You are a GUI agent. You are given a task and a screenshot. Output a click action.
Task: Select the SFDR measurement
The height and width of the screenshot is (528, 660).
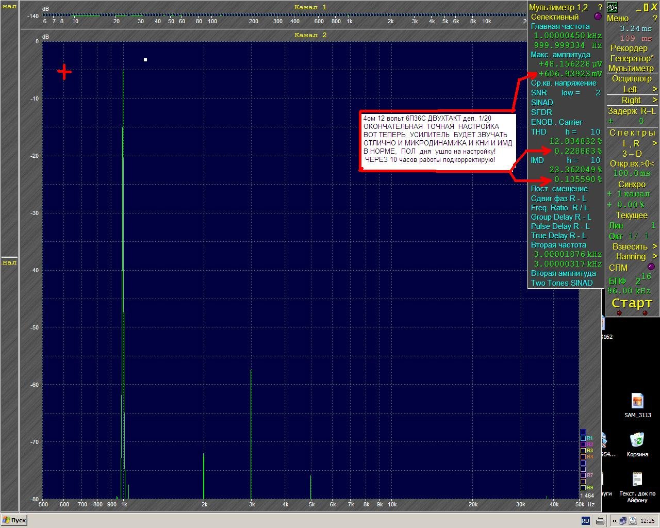tap(541, 112)
